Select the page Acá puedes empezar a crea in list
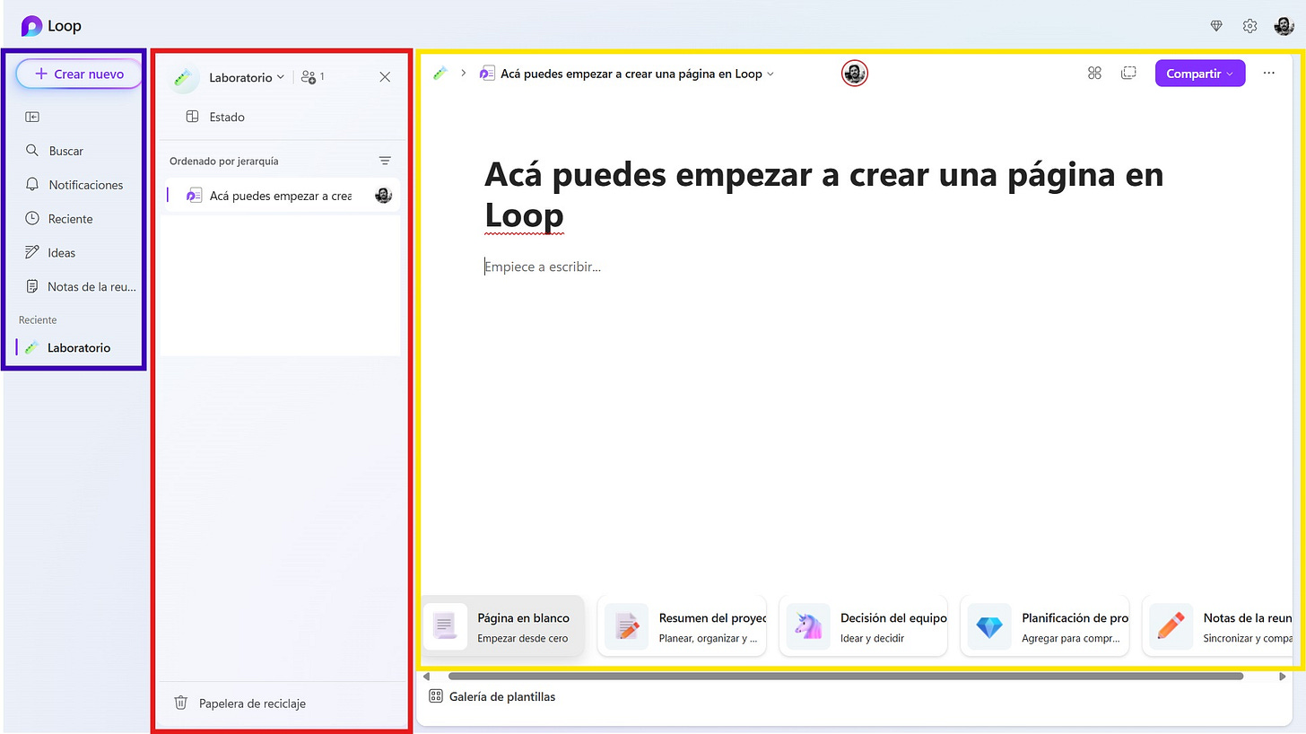The width and height of the screenshot is (1306, 734). (x=281, y=196)
